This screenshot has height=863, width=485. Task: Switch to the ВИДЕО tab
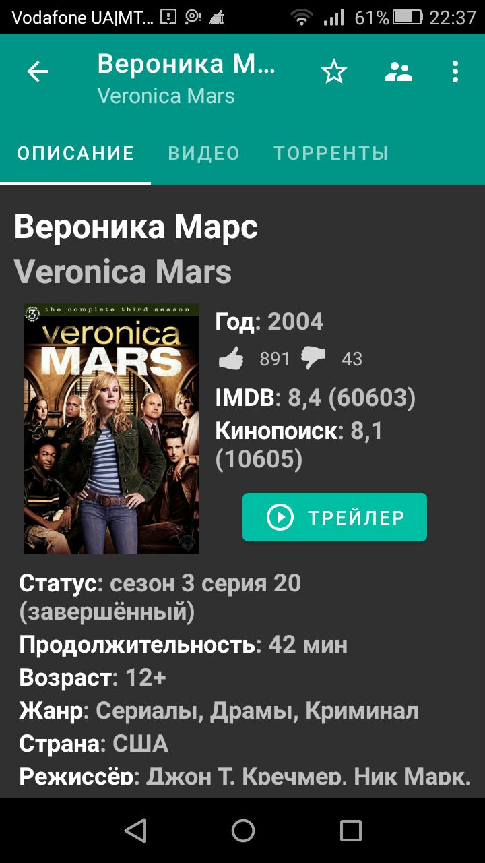pos(204,154)
